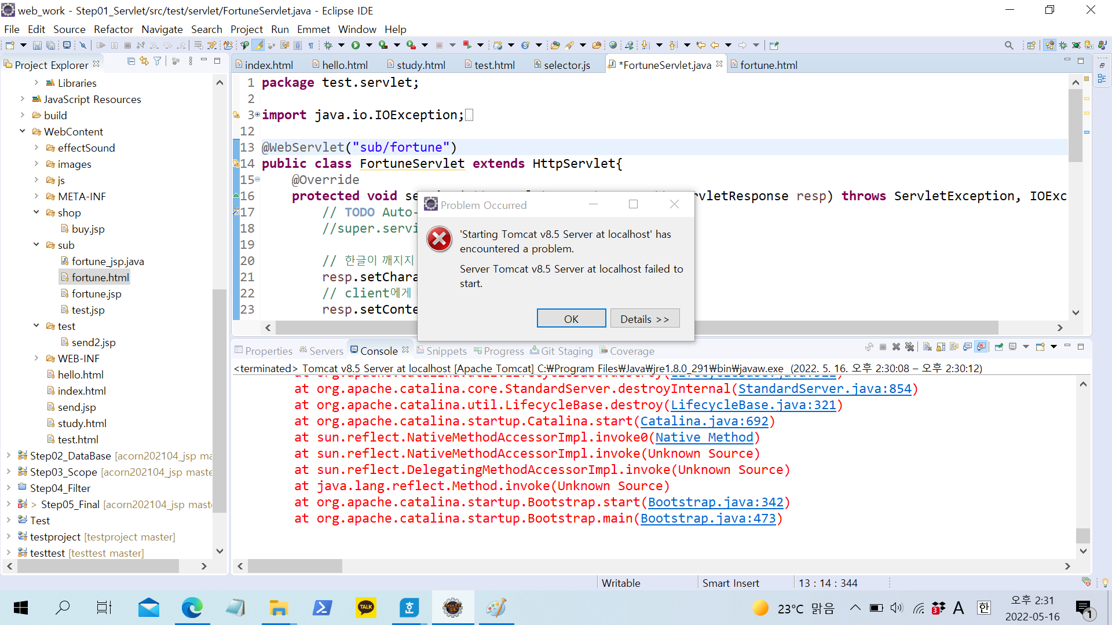Open the Run button dropdown arrow

pyautogui.click(x=369, y=45)
